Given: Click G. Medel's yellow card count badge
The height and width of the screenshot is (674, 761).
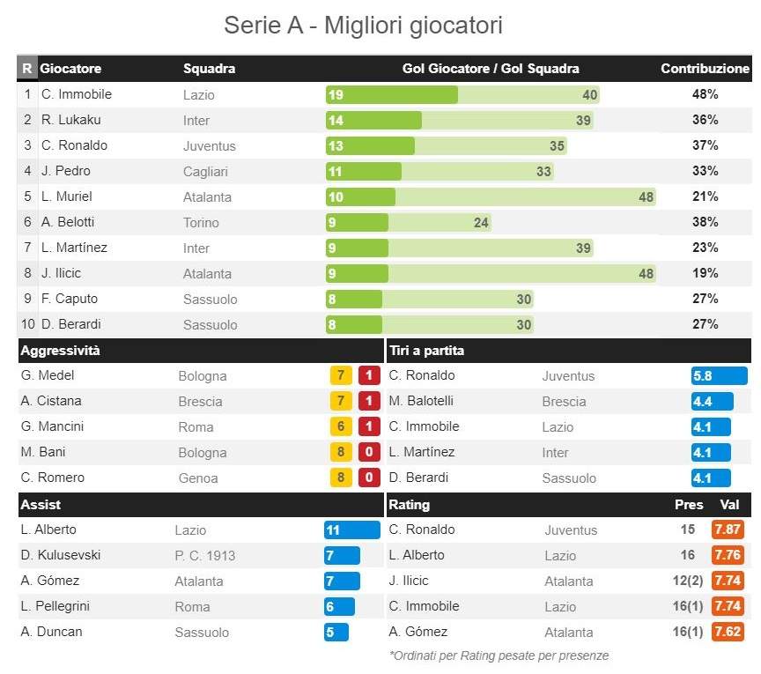Looking at the screenshot, I should point(341,376).
